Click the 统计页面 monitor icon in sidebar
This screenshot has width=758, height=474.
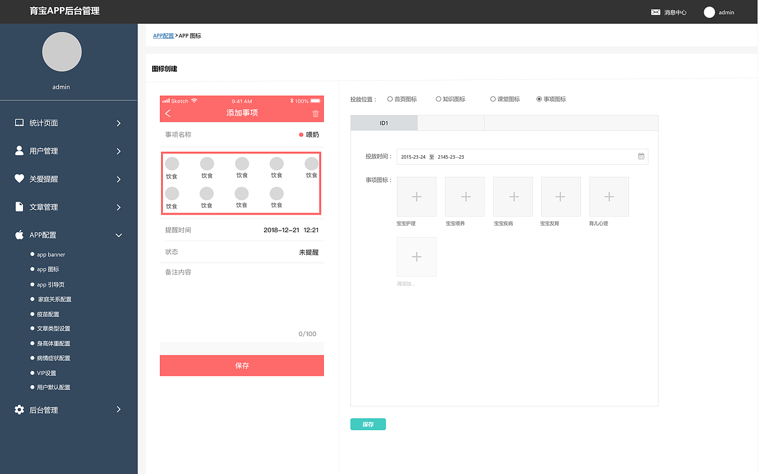click(19, 123)
